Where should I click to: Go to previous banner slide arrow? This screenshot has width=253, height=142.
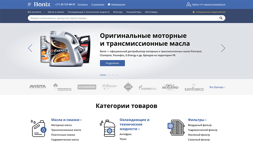[x=30, y=48]
